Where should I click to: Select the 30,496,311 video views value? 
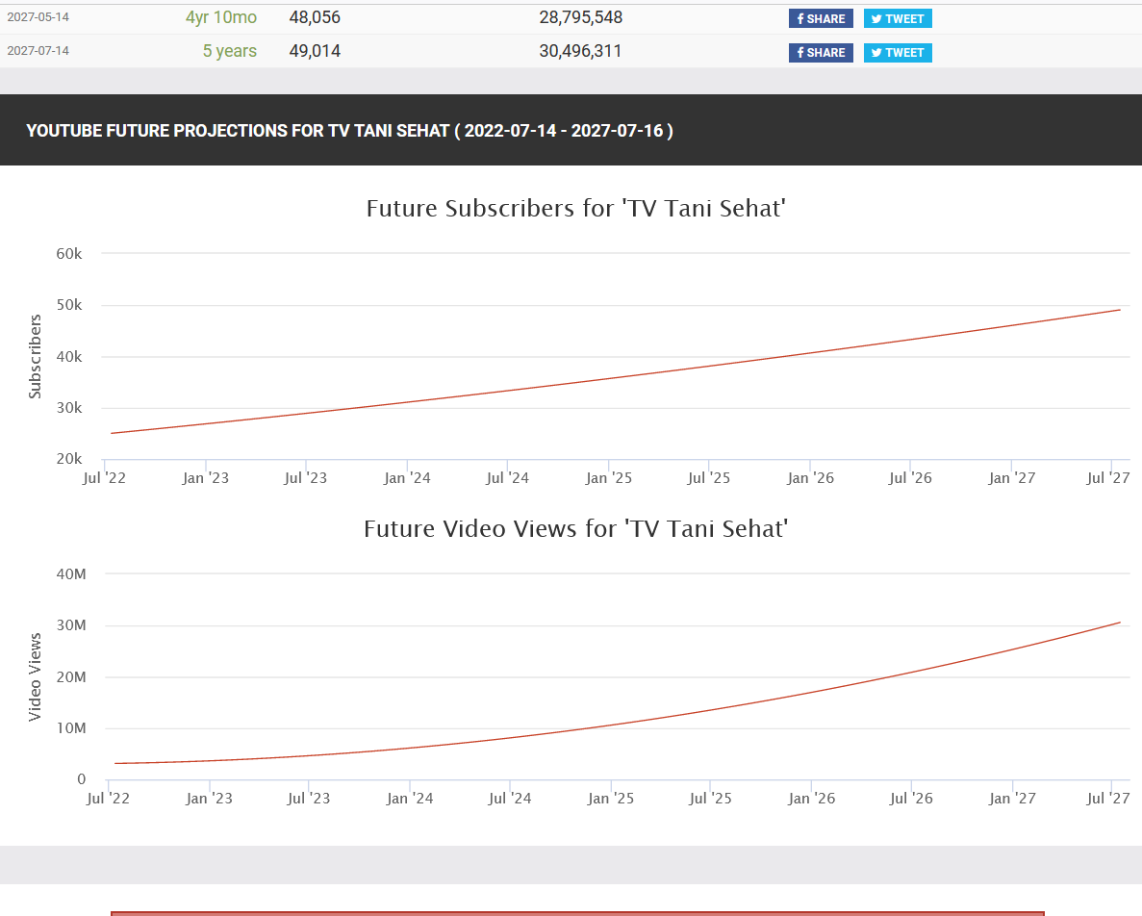click(x=580, y=51)
